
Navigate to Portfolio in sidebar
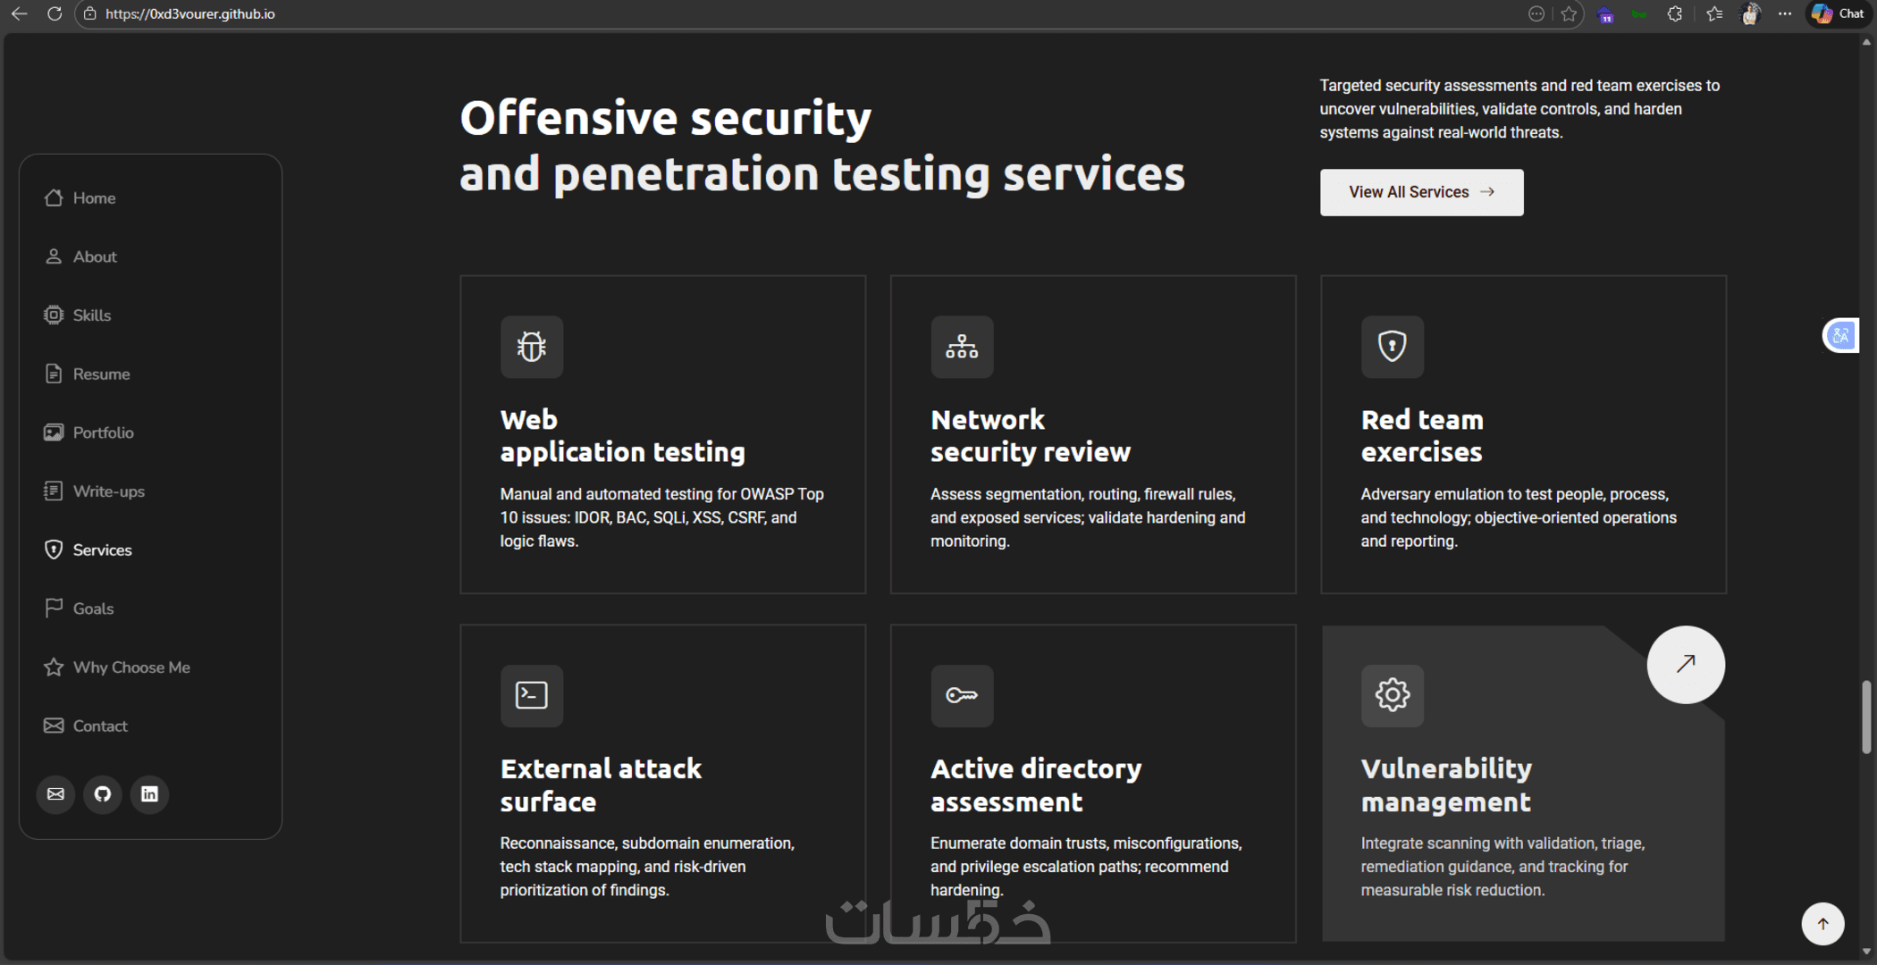pos(103,432)
